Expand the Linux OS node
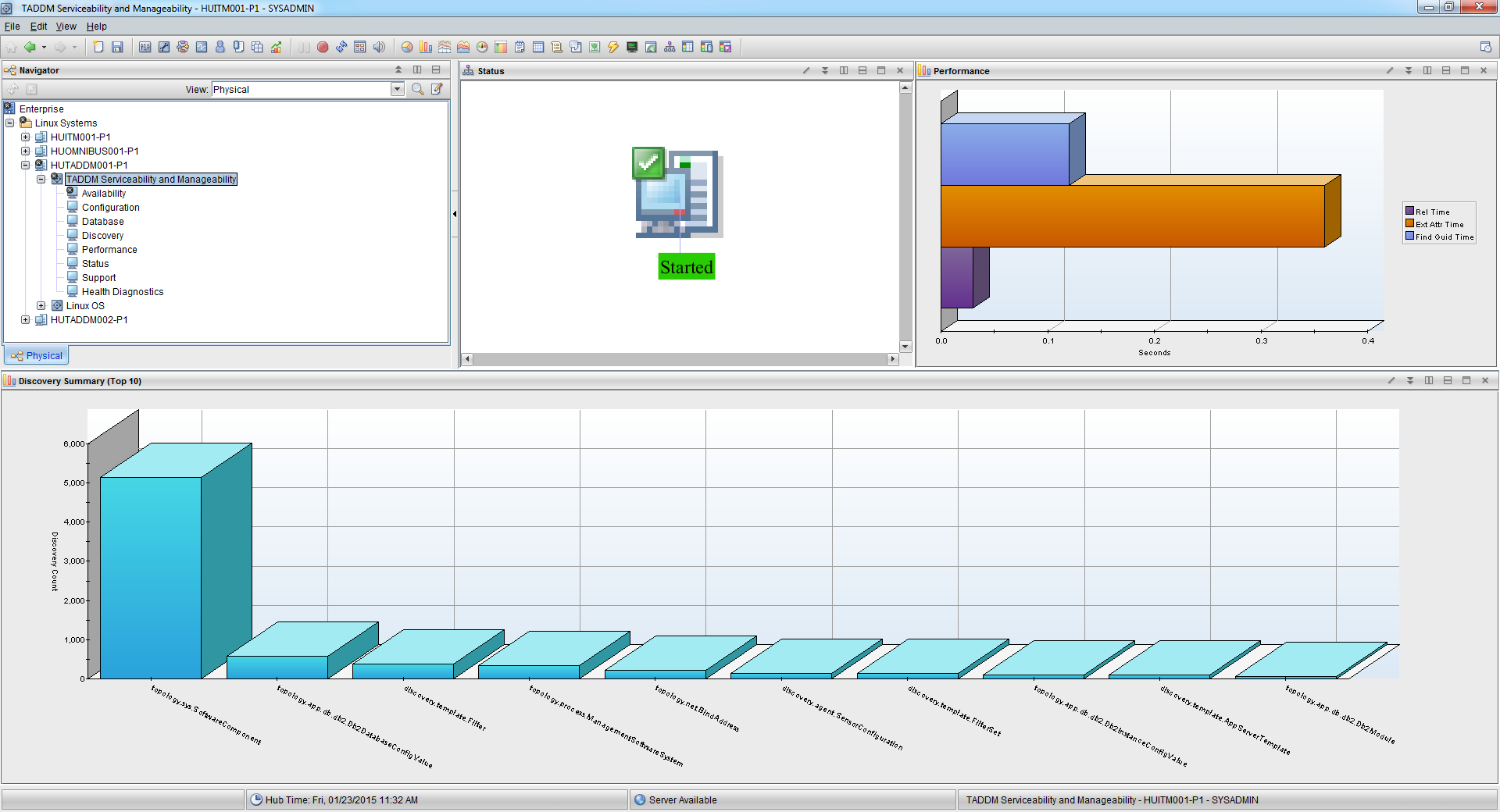The height and width of the screenshot is (812, 1500). 41,305
